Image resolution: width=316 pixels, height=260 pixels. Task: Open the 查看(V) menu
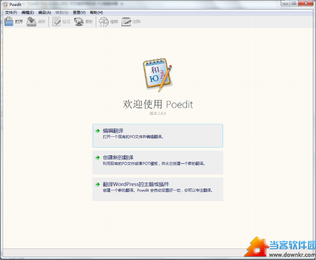(79, 13)
